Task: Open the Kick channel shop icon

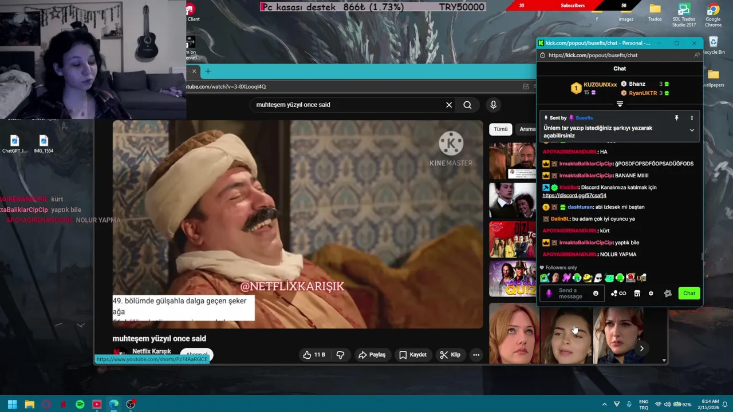Action: point(637,294)
